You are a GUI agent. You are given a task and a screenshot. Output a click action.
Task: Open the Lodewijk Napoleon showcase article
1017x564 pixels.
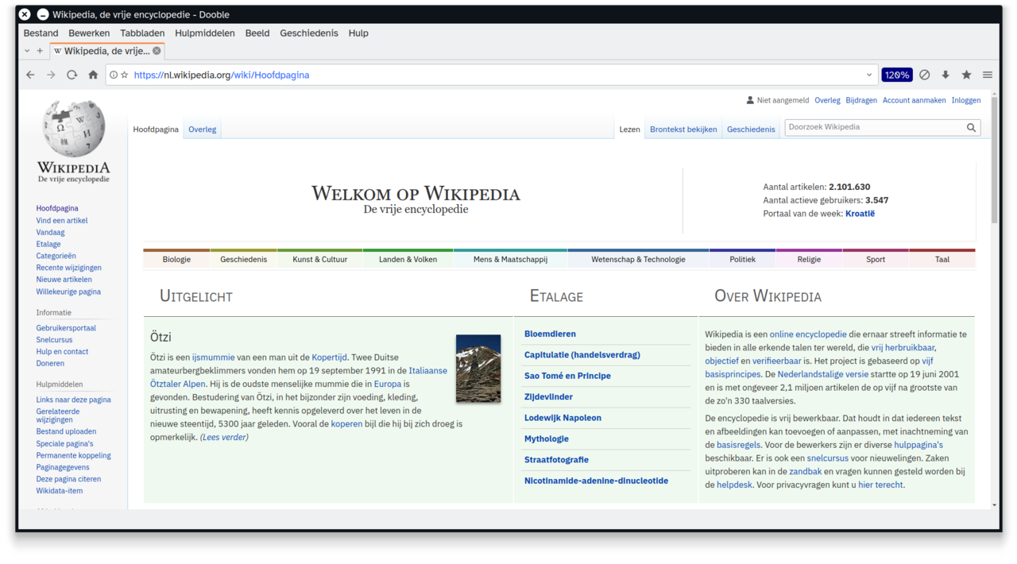563,418
